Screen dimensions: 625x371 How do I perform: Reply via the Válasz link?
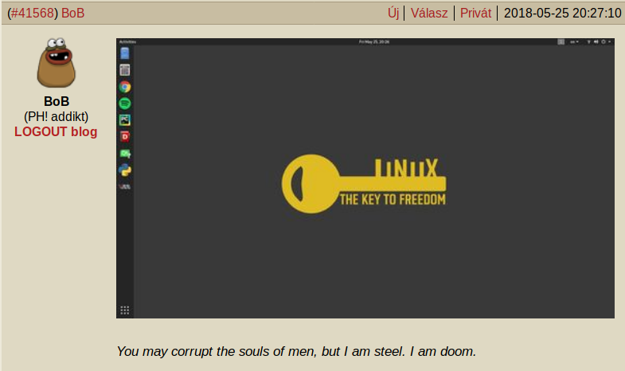[429, 14]
